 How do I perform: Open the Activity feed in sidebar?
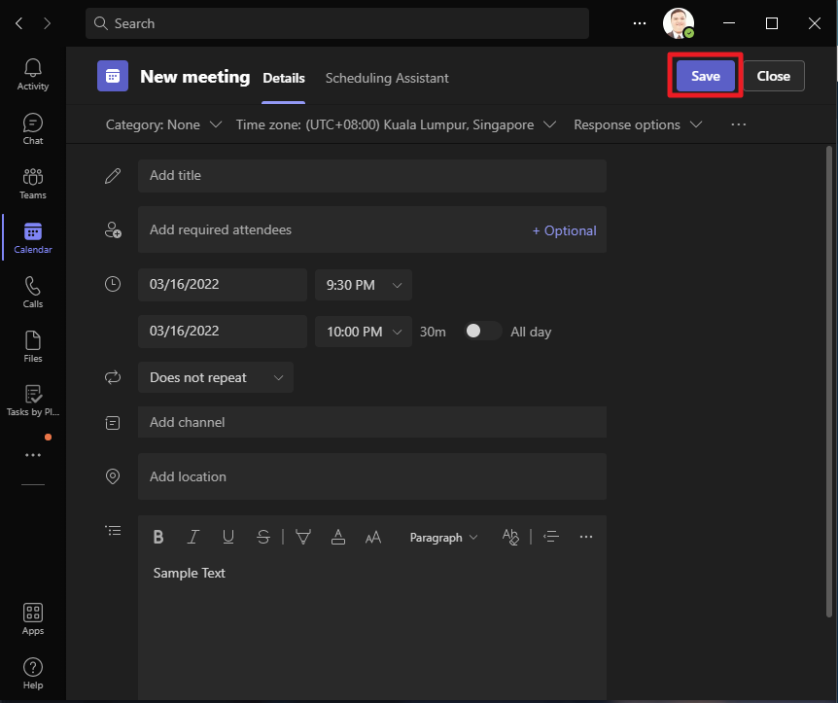[x=33, y=74]
